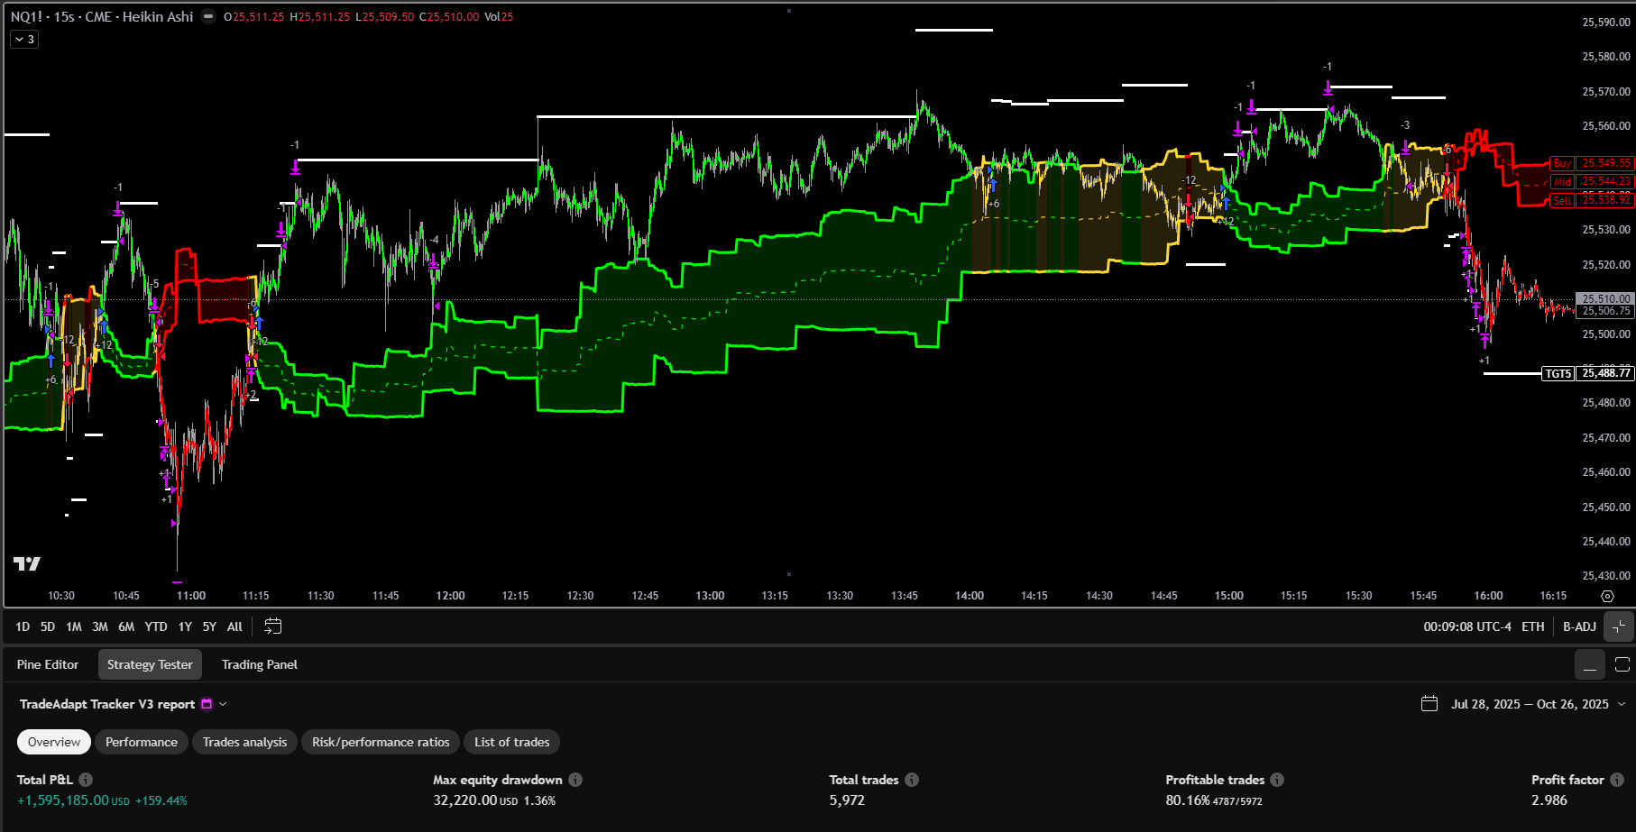Click info icon next to Total P&L
Image resolution: width=1636 pixels, height=832 pixels.
[x=86, y=780]
